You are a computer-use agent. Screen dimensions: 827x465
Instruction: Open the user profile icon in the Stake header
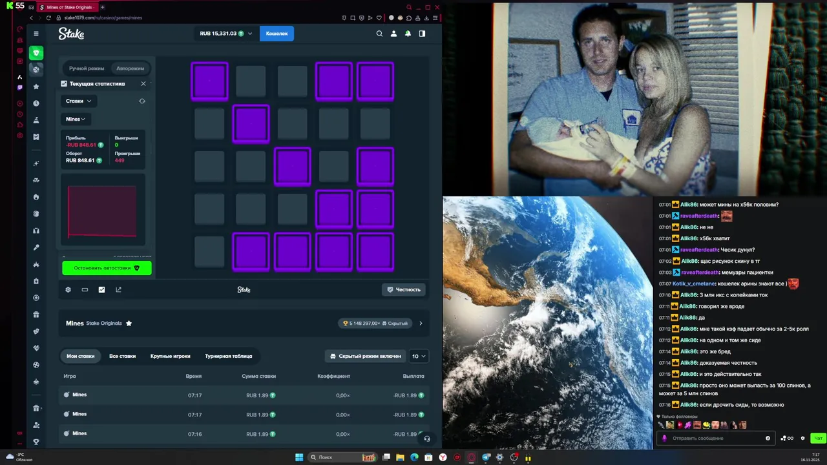pos(393,34)
